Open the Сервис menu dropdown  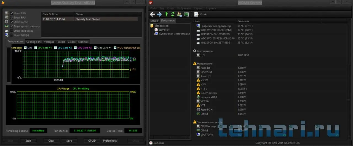pyautogui.click(x=198, y=9)
